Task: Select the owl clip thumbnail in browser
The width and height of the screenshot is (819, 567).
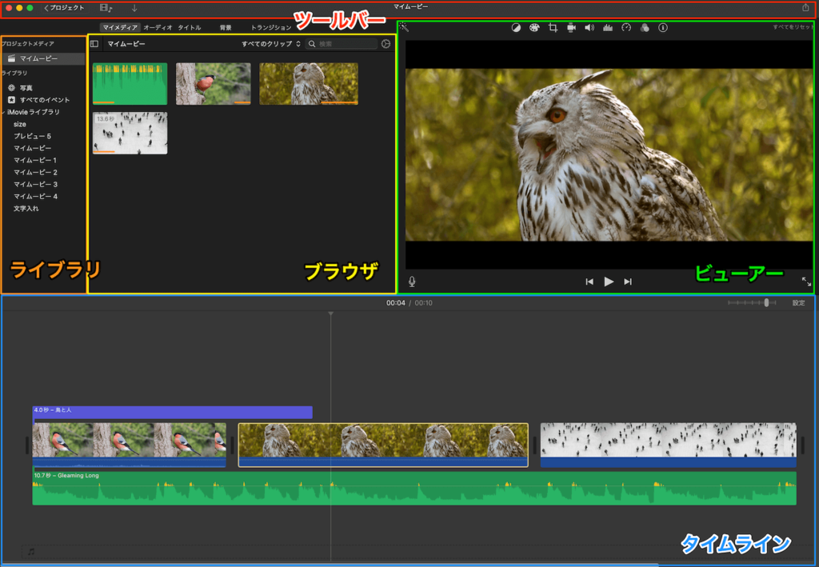Action: [x=309, y=83]
